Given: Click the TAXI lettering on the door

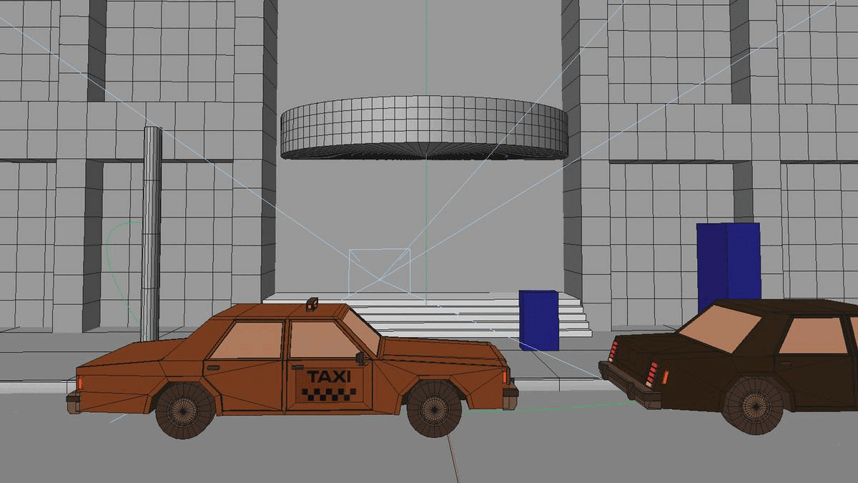Looking at the screenshot, I should pyautogui.click(x=329, y=376).
